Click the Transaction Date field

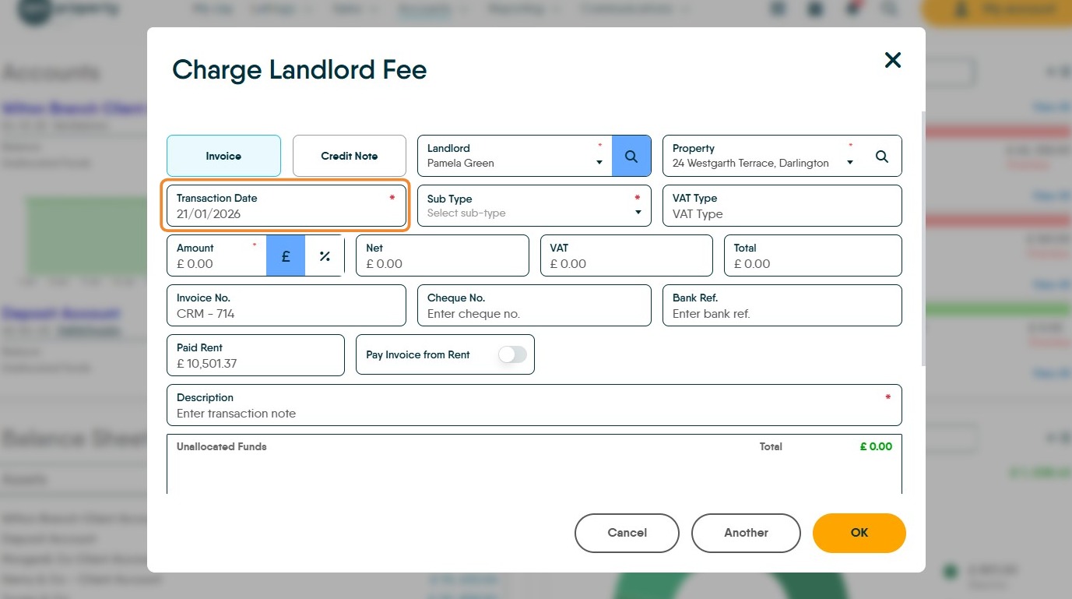point(286,206)
